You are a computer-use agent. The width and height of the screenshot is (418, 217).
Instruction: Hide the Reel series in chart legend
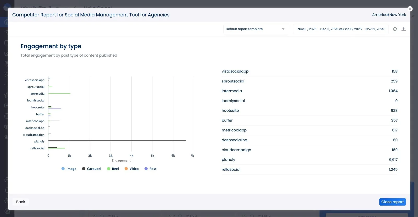pos(113,169)
